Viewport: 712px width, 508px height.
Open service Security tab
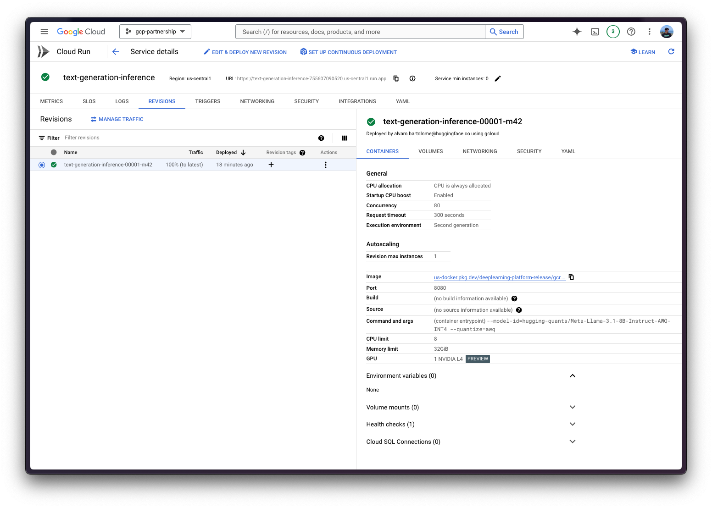point(306,101)
